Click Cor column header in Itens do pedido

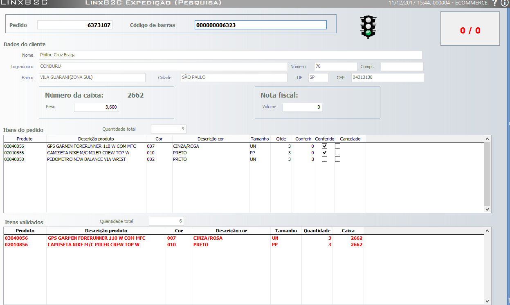pyautogui.click(x=159, y=139)
